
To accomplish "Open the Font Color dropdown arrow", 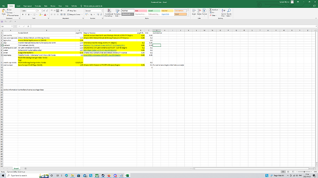I will click(47, 15).
